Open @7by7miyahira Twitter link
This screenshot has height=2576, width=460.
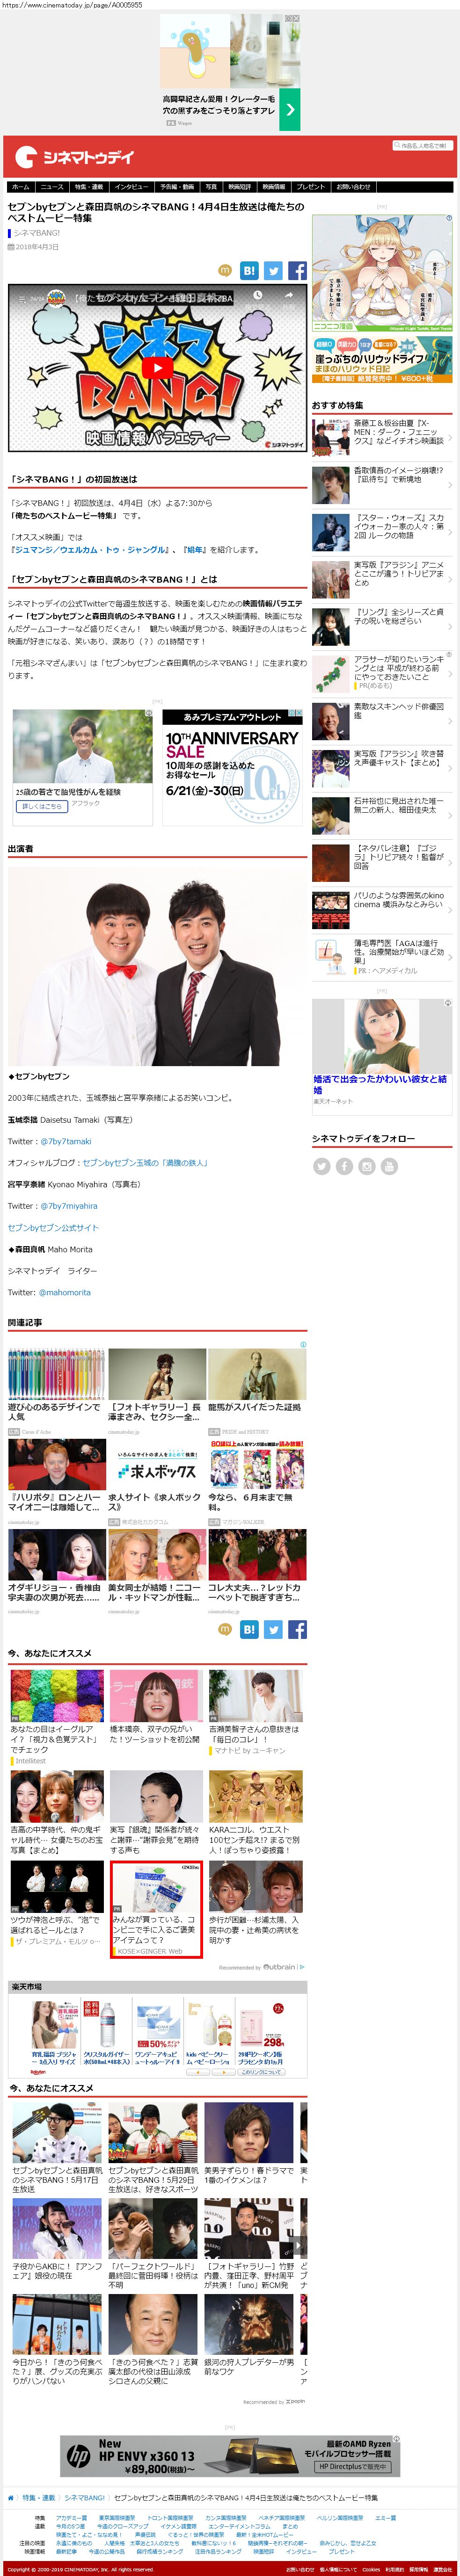[69, 1206]
